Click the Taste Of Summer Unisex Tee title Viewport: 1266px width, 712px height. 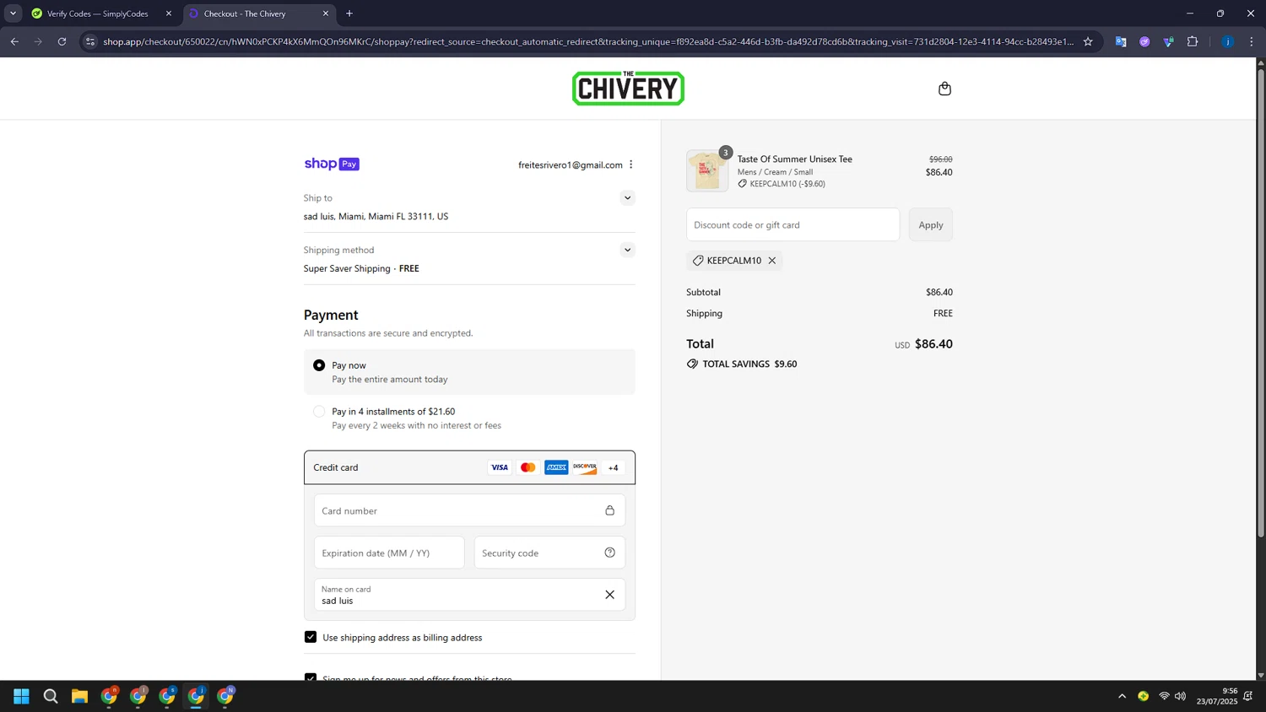tap(794, 159)
